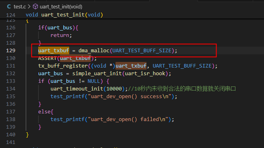This screenshot has width=264, height=148.
Task: Click the uart_test_init symbol cube icon
Action: coord(35,7)
